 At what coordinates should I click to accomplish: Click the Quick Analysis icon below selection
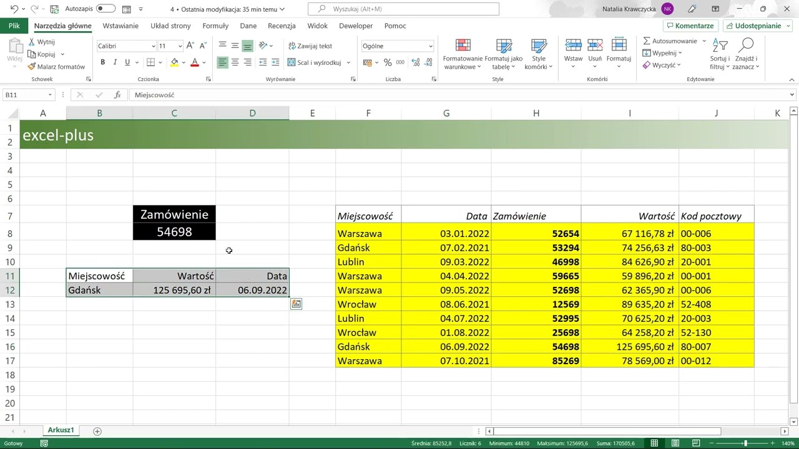coord(296,304)
